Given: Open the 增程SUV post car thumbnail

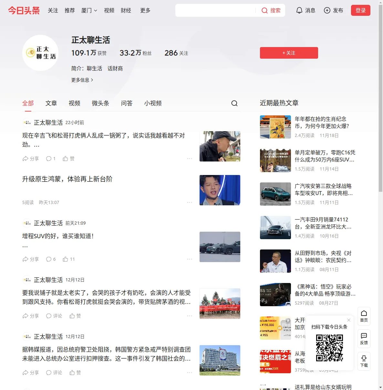Looking at the screenshot, I should [220, 247].
